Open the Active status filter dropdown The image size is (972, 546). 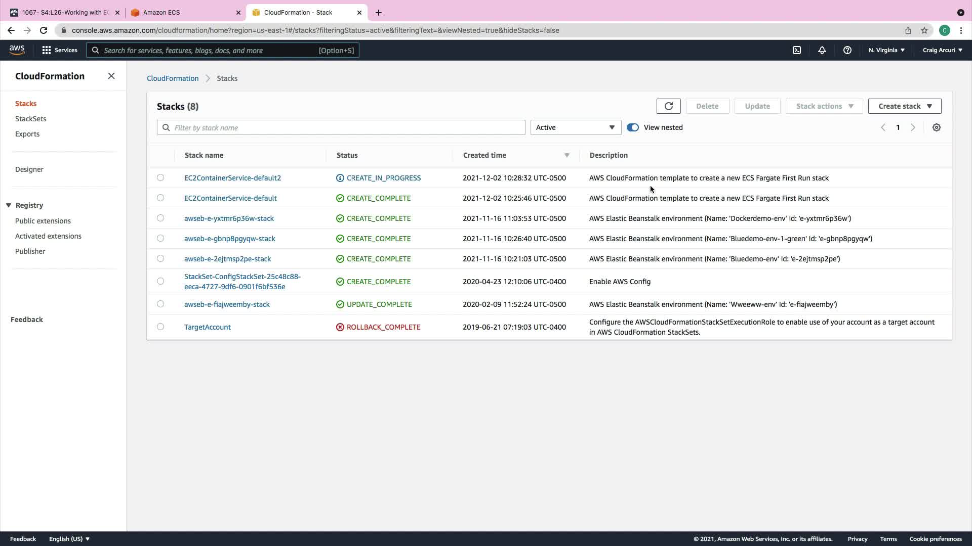(575, 127)
